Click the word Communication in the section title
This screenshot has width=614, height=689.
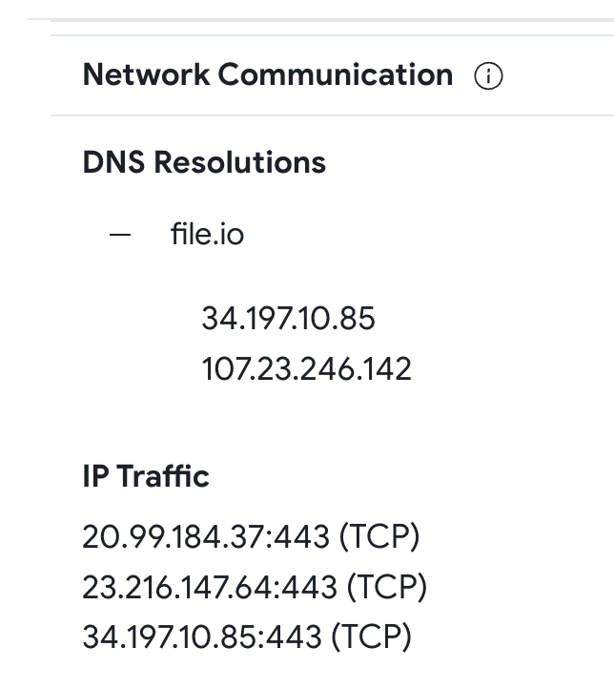click(336, 74)
